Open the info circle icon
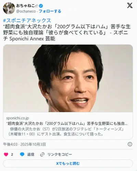The image size is (137, 171). (130, 144)
